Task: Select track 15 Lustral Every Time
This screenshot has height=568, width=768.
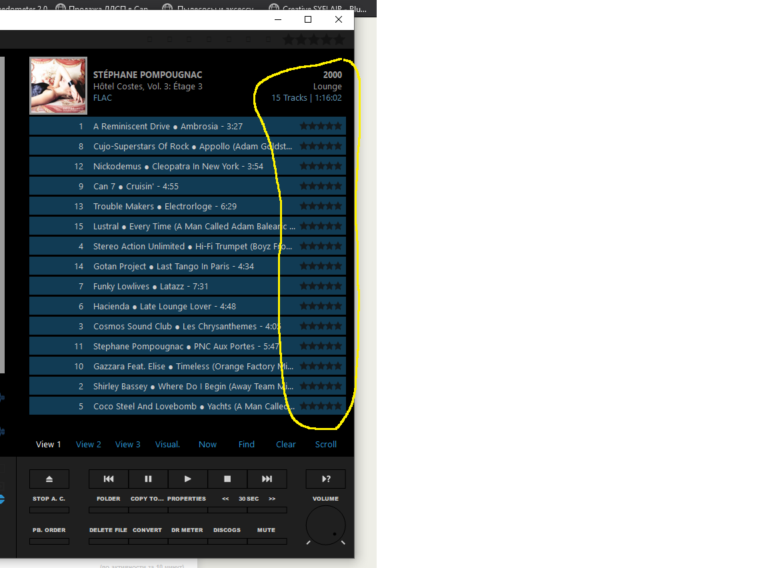Action: click(x=187, y=226)
